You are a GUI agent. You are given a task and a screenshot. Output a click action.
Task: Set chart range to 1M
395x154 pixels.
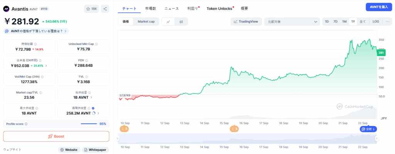(344, 22)
